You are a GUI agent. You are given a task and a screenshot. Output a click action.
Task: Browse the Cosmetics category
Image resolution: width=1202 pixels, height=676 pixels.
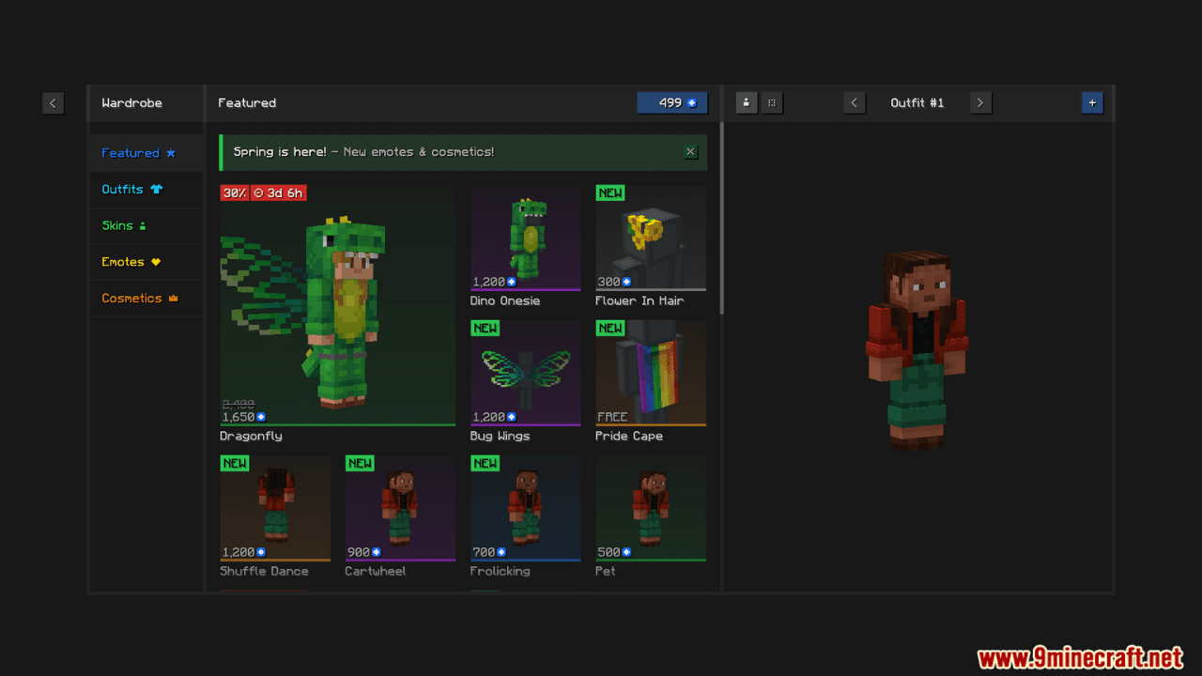[x=139, y=299]
